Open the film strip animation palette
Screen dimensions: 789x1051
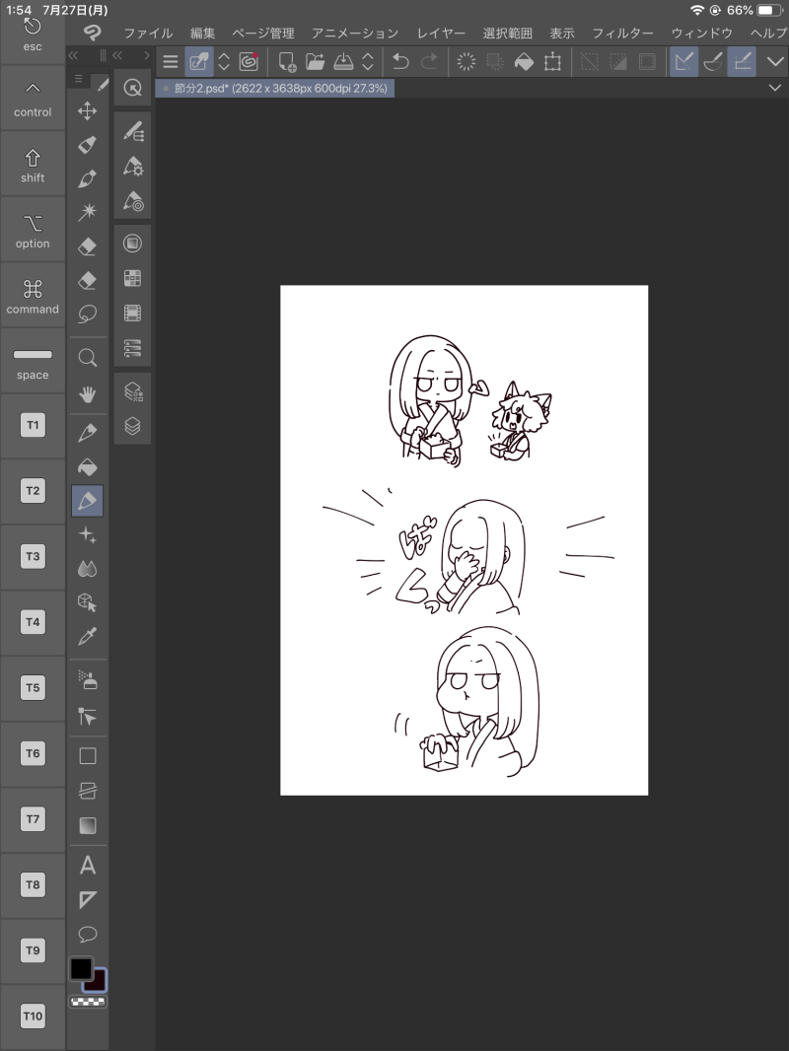point(133,313)
